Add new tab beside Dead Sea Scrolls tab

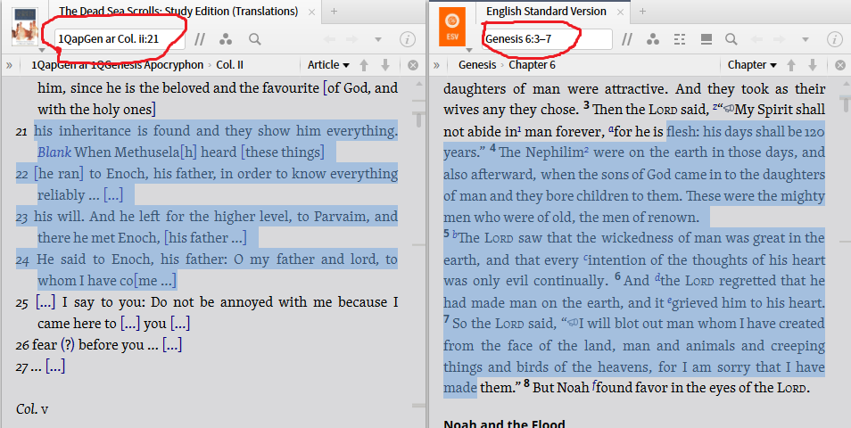(334, 11)
